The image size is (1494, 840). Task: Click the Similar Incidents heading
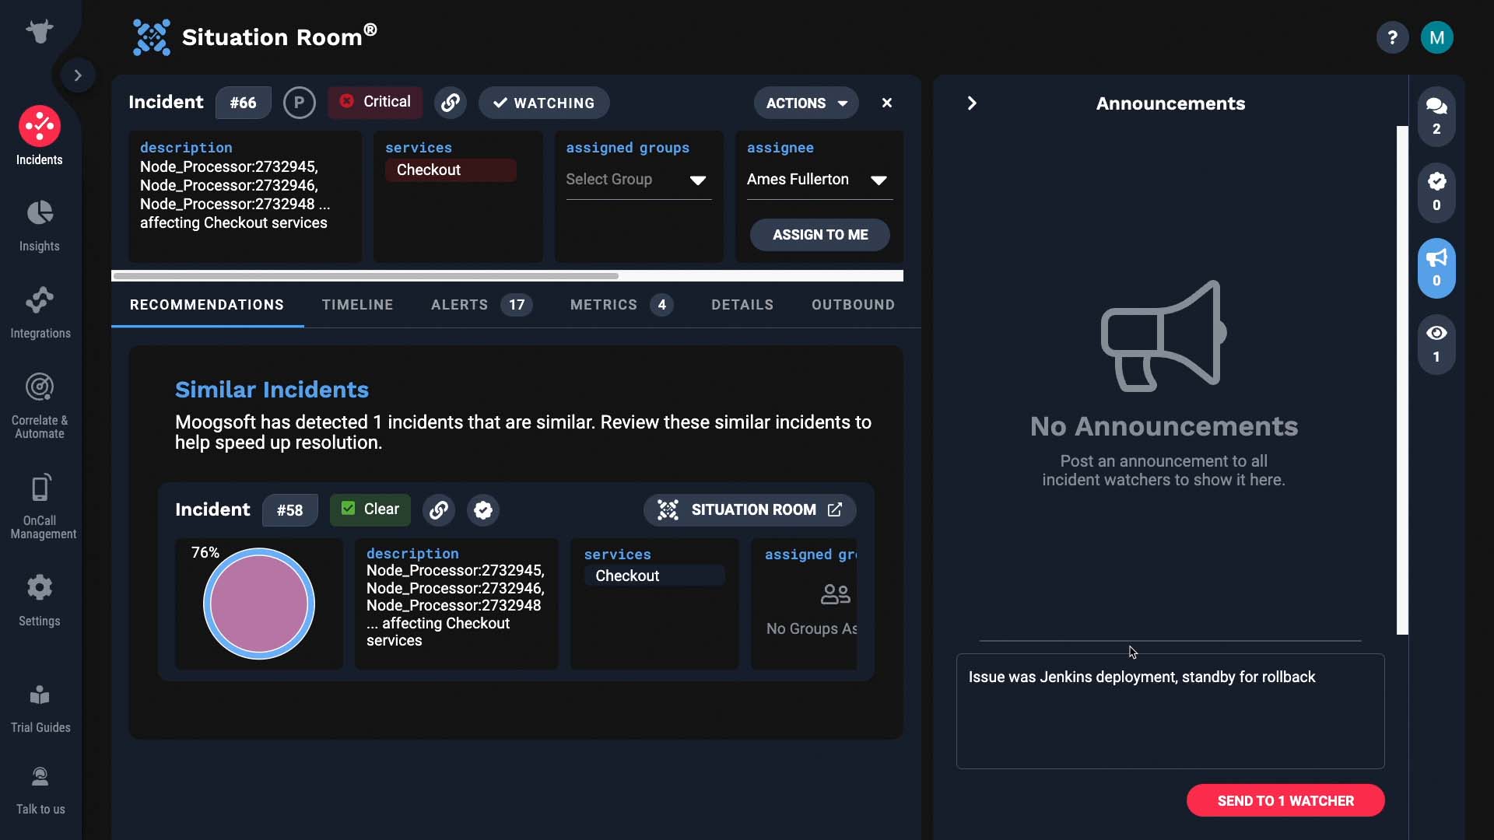coord(272,389)
